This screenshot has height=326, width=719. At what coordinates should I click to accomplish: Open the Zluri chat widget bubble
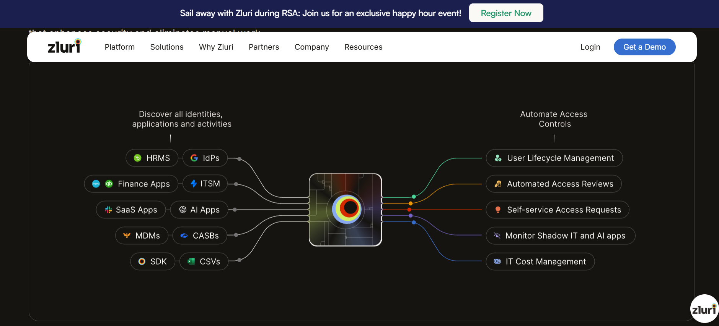point(704,309)
